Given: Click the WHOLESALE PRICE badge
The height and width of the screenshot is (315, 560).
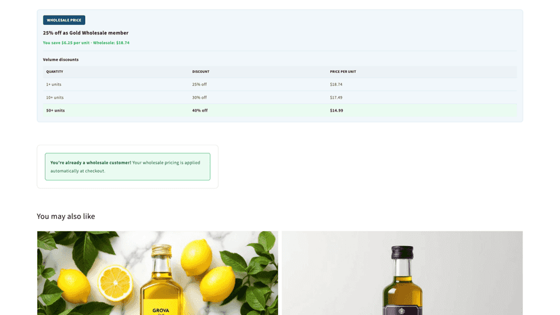Looking at the screenshot, I should (x=64, y=20).
